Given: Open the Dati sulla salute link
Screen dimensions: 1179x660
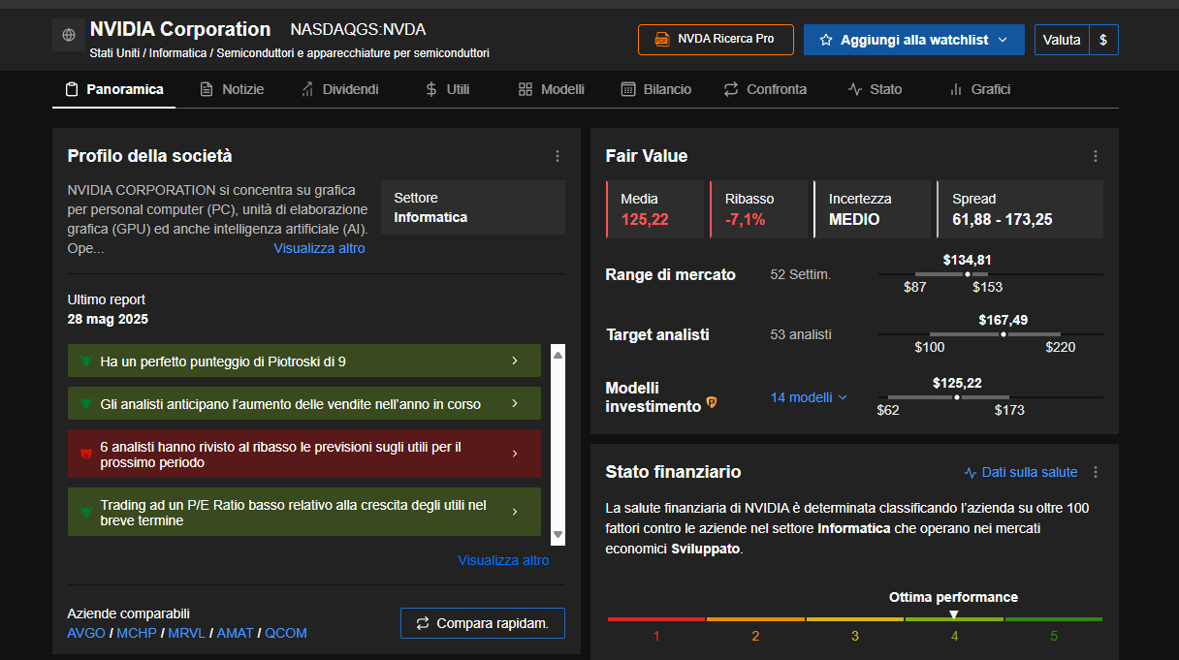Looking at the screenshot, I should (x=1021, y=472).
